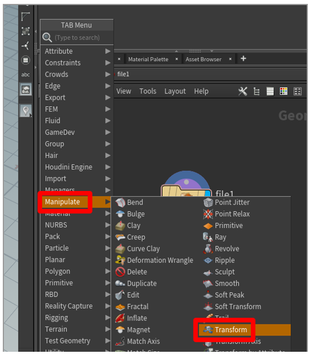
Task: Switch to the Asset Browser tab
Action: click(204, 59)
